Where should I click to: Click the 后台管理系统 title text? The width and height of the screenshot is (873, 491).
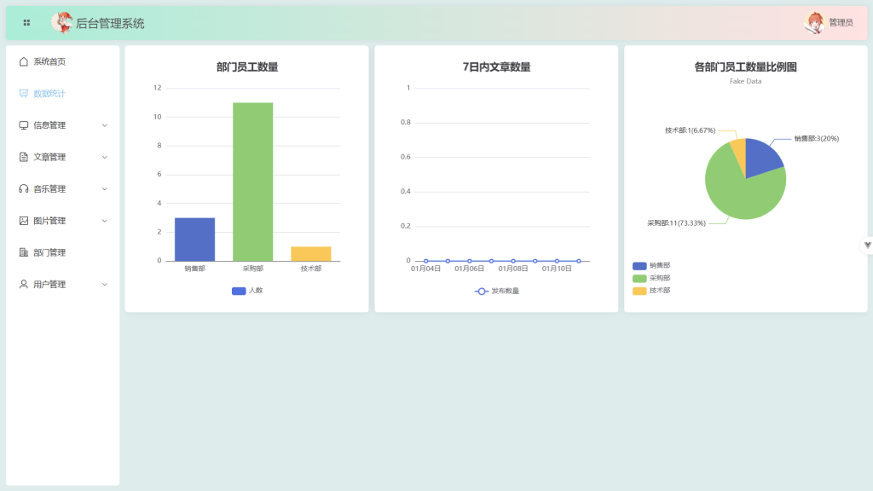[110, 24]
